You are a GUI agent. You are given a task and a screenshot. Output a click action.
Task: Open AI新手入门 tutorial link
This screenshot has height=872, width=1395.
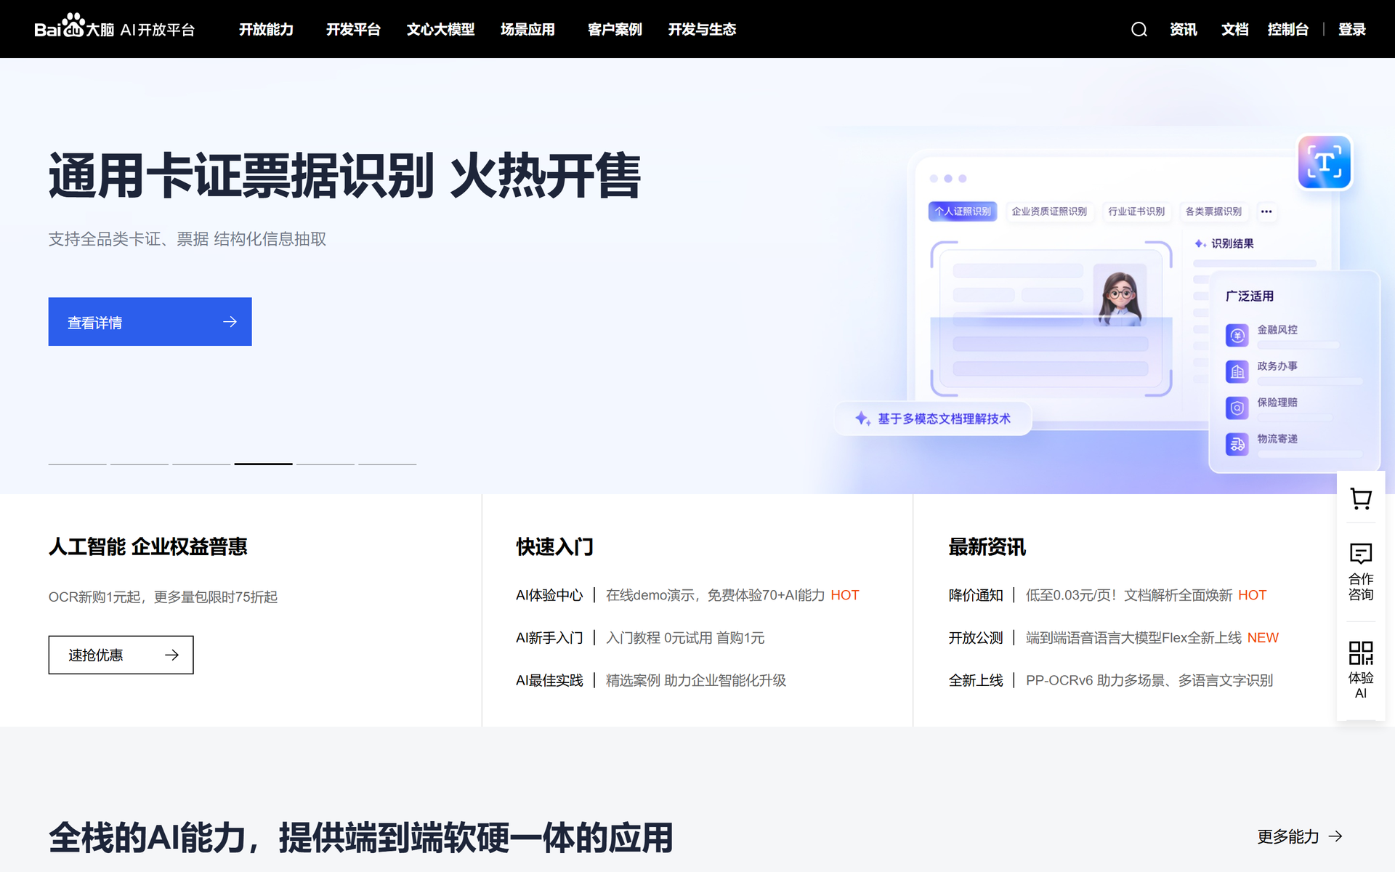point(640,638)
